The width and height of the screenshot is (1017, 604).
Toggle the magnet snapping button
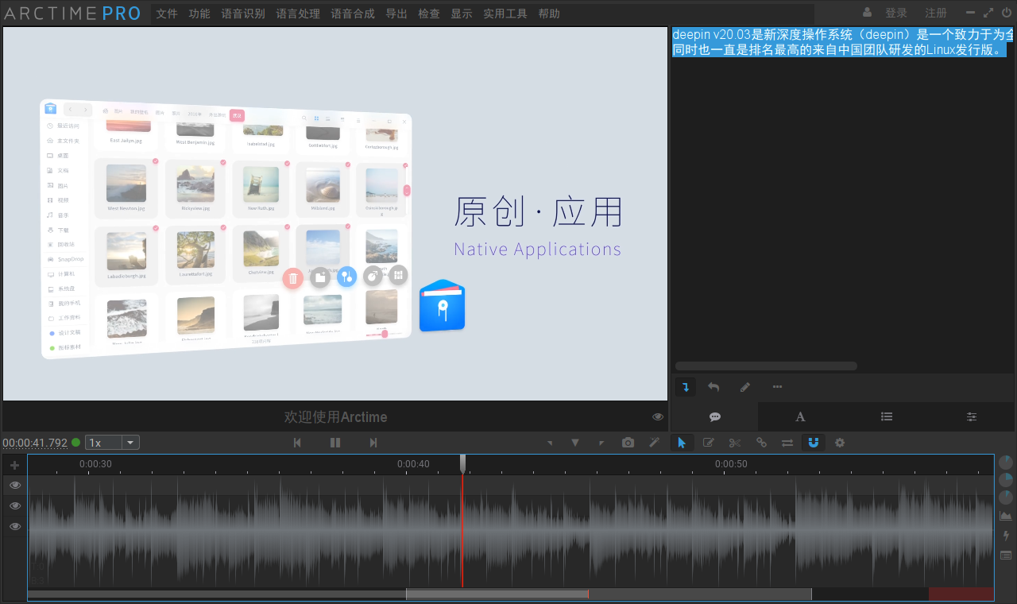tap(813, 443)
